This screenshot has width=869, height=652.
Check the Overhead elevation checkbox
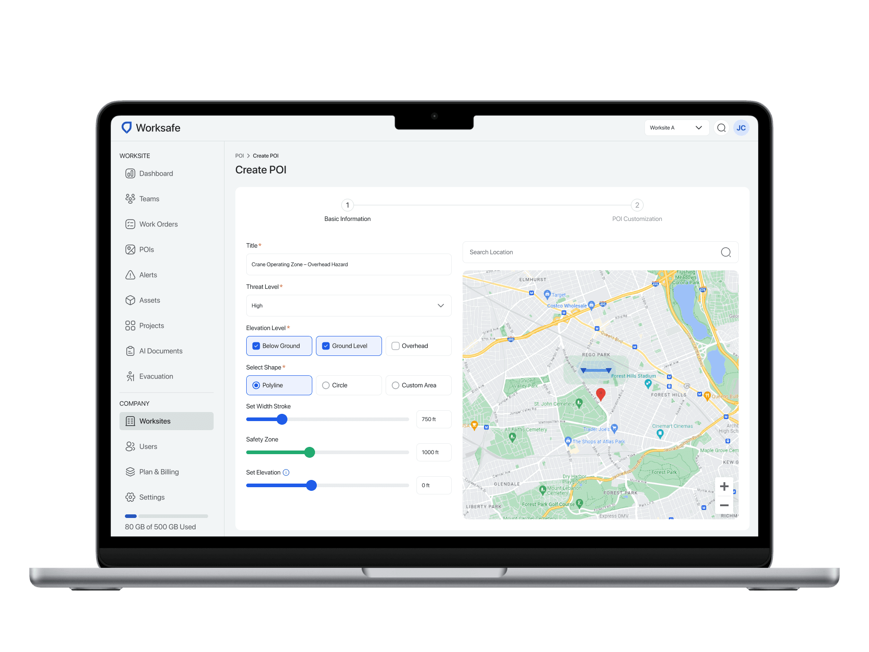(x=396, y=346)
